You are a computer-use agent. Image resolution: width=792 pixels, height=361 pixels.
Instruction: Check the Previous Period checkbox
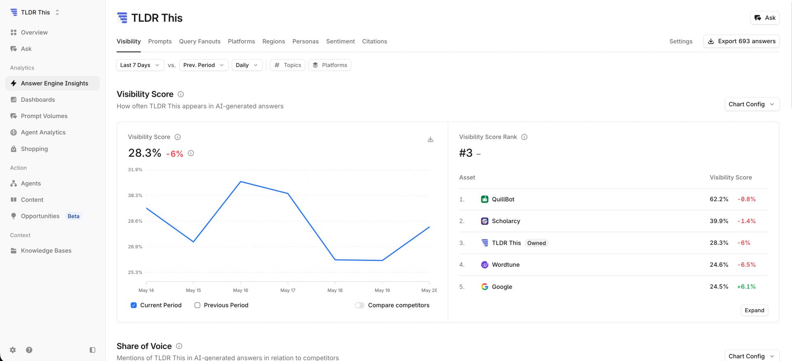197,305
